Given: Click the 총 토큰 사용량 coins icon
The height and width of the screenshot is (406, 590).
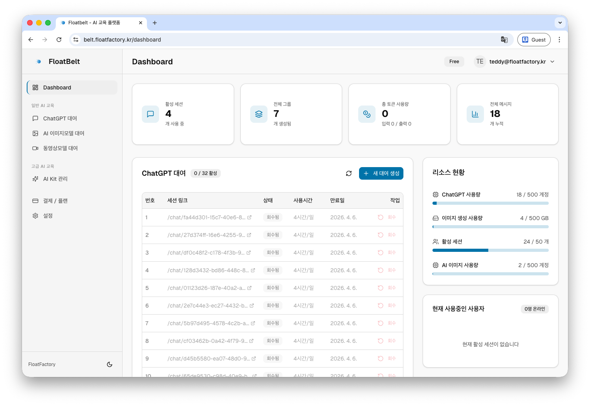Looking at the screenshot, I should point(367,114).
